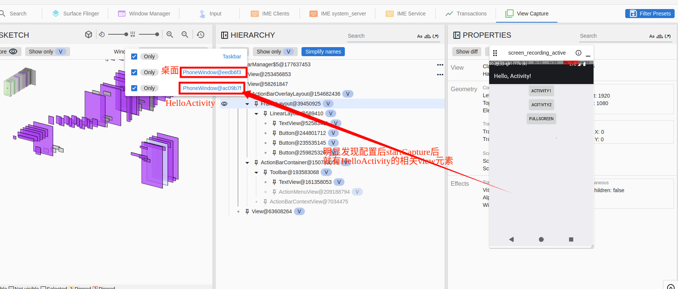Click the Android back triangle in the recording
The width and height of the screenshot is (678, 289).
pos(511,239)
